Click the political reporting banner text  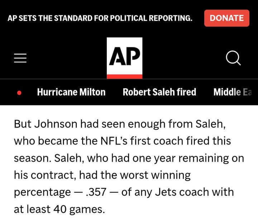[100, 18]
